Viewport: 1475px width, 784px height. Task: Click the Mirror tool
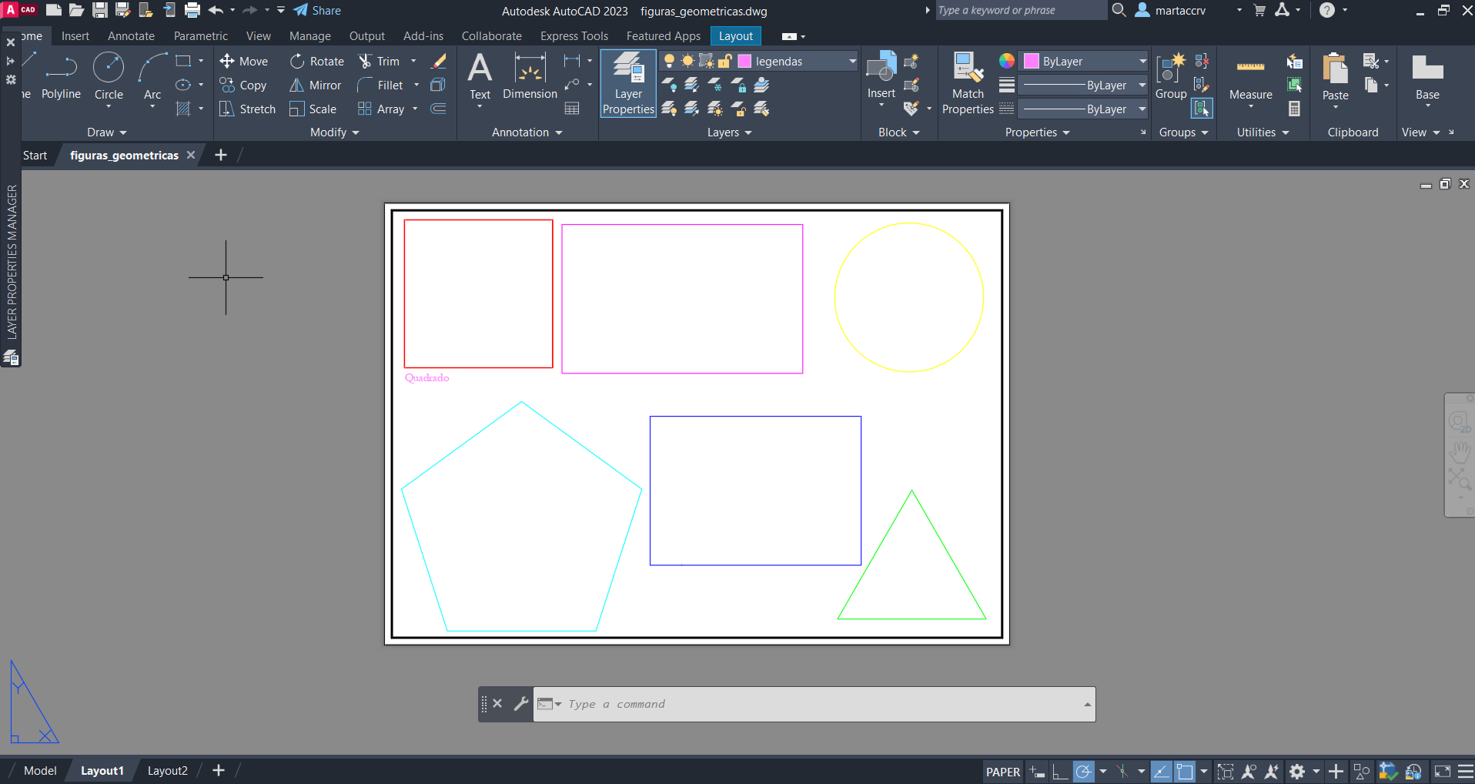click(x=315, y=85)
